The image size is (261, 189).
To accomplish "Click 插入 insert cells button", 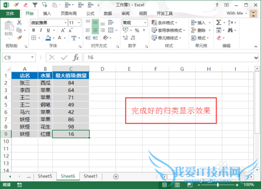I will click(198, 23).
